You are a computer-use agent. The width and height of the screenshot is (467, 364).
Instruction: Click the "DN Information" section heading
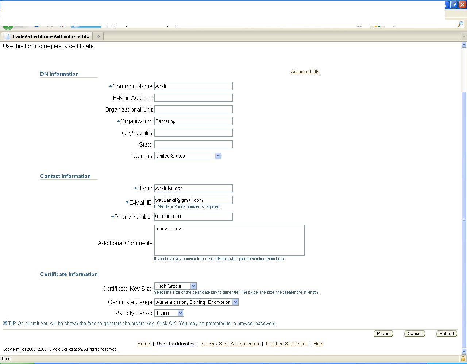(59, 74)
